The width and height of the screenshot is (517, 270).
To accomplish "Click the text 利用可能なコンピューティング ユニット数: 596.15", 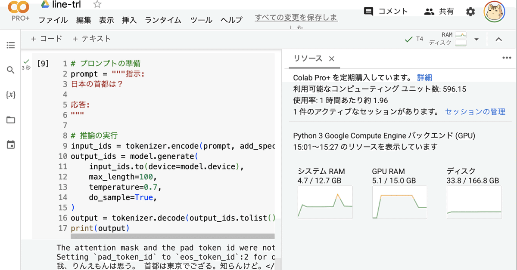I will click(x=380, y=89).
